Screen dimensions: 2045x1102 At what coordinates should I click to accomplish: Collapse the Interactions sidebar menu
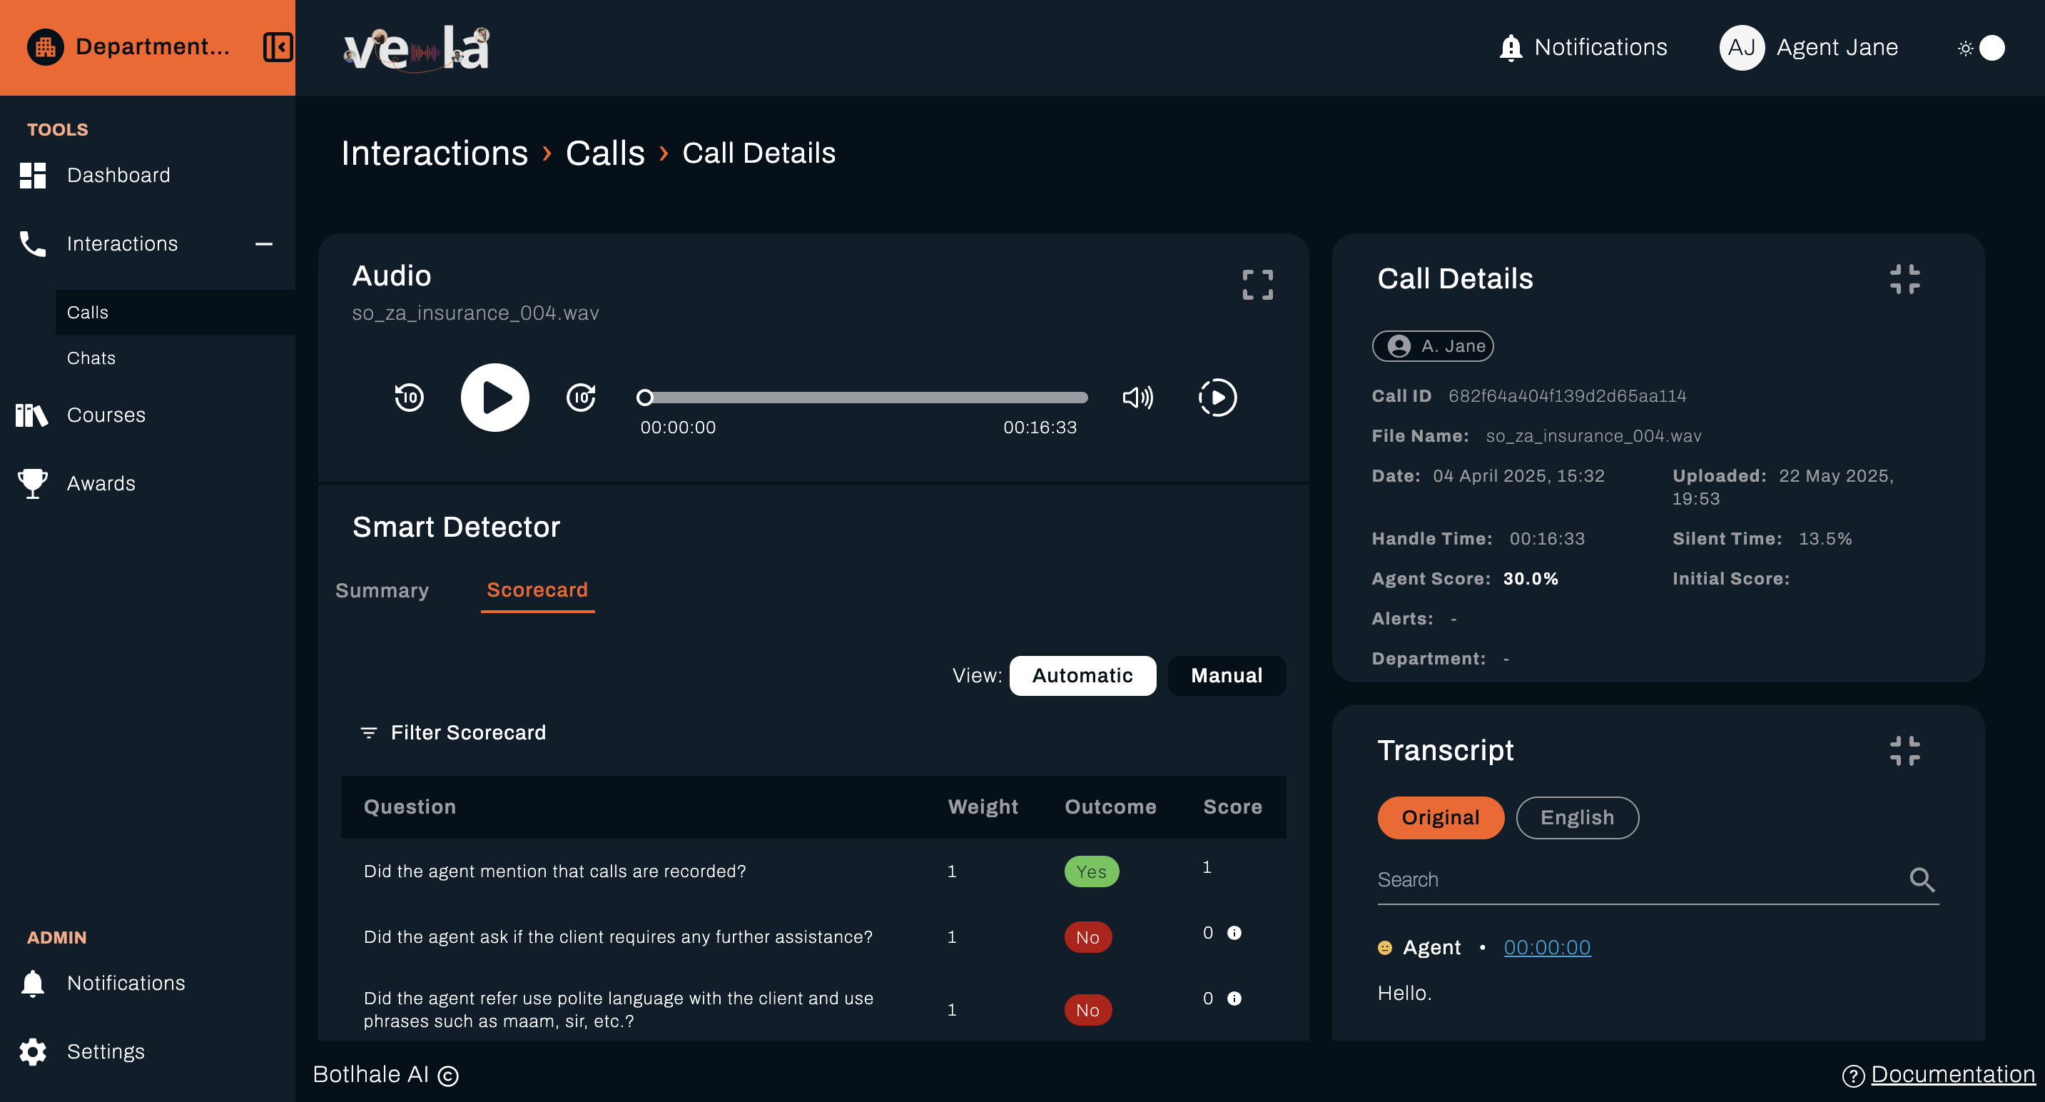click(x=263, y=244)
